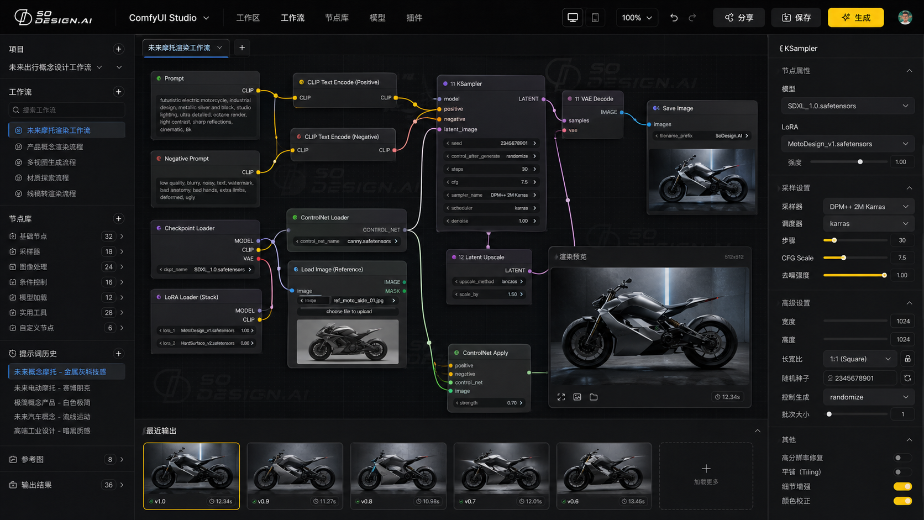The image size is (924, 520).
Task: Open the 插件 menu item
Action: coord(414,18)
